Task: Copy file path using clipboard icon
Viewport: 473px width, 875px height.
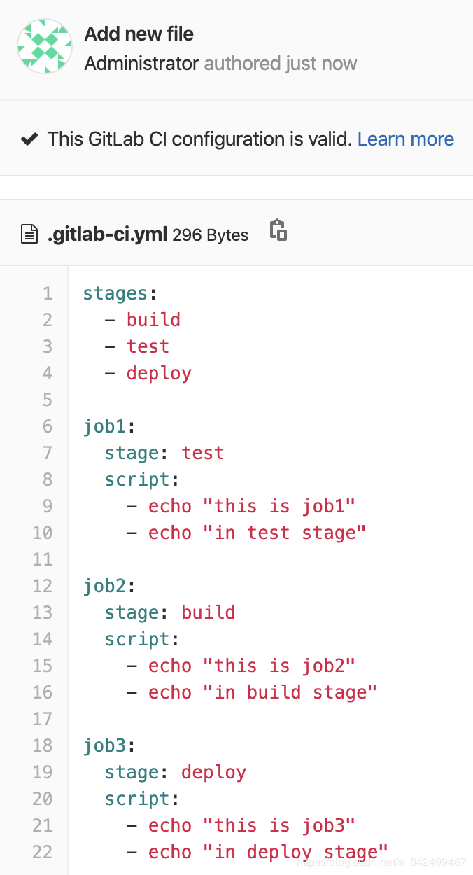Action: (x=278, y=230)
